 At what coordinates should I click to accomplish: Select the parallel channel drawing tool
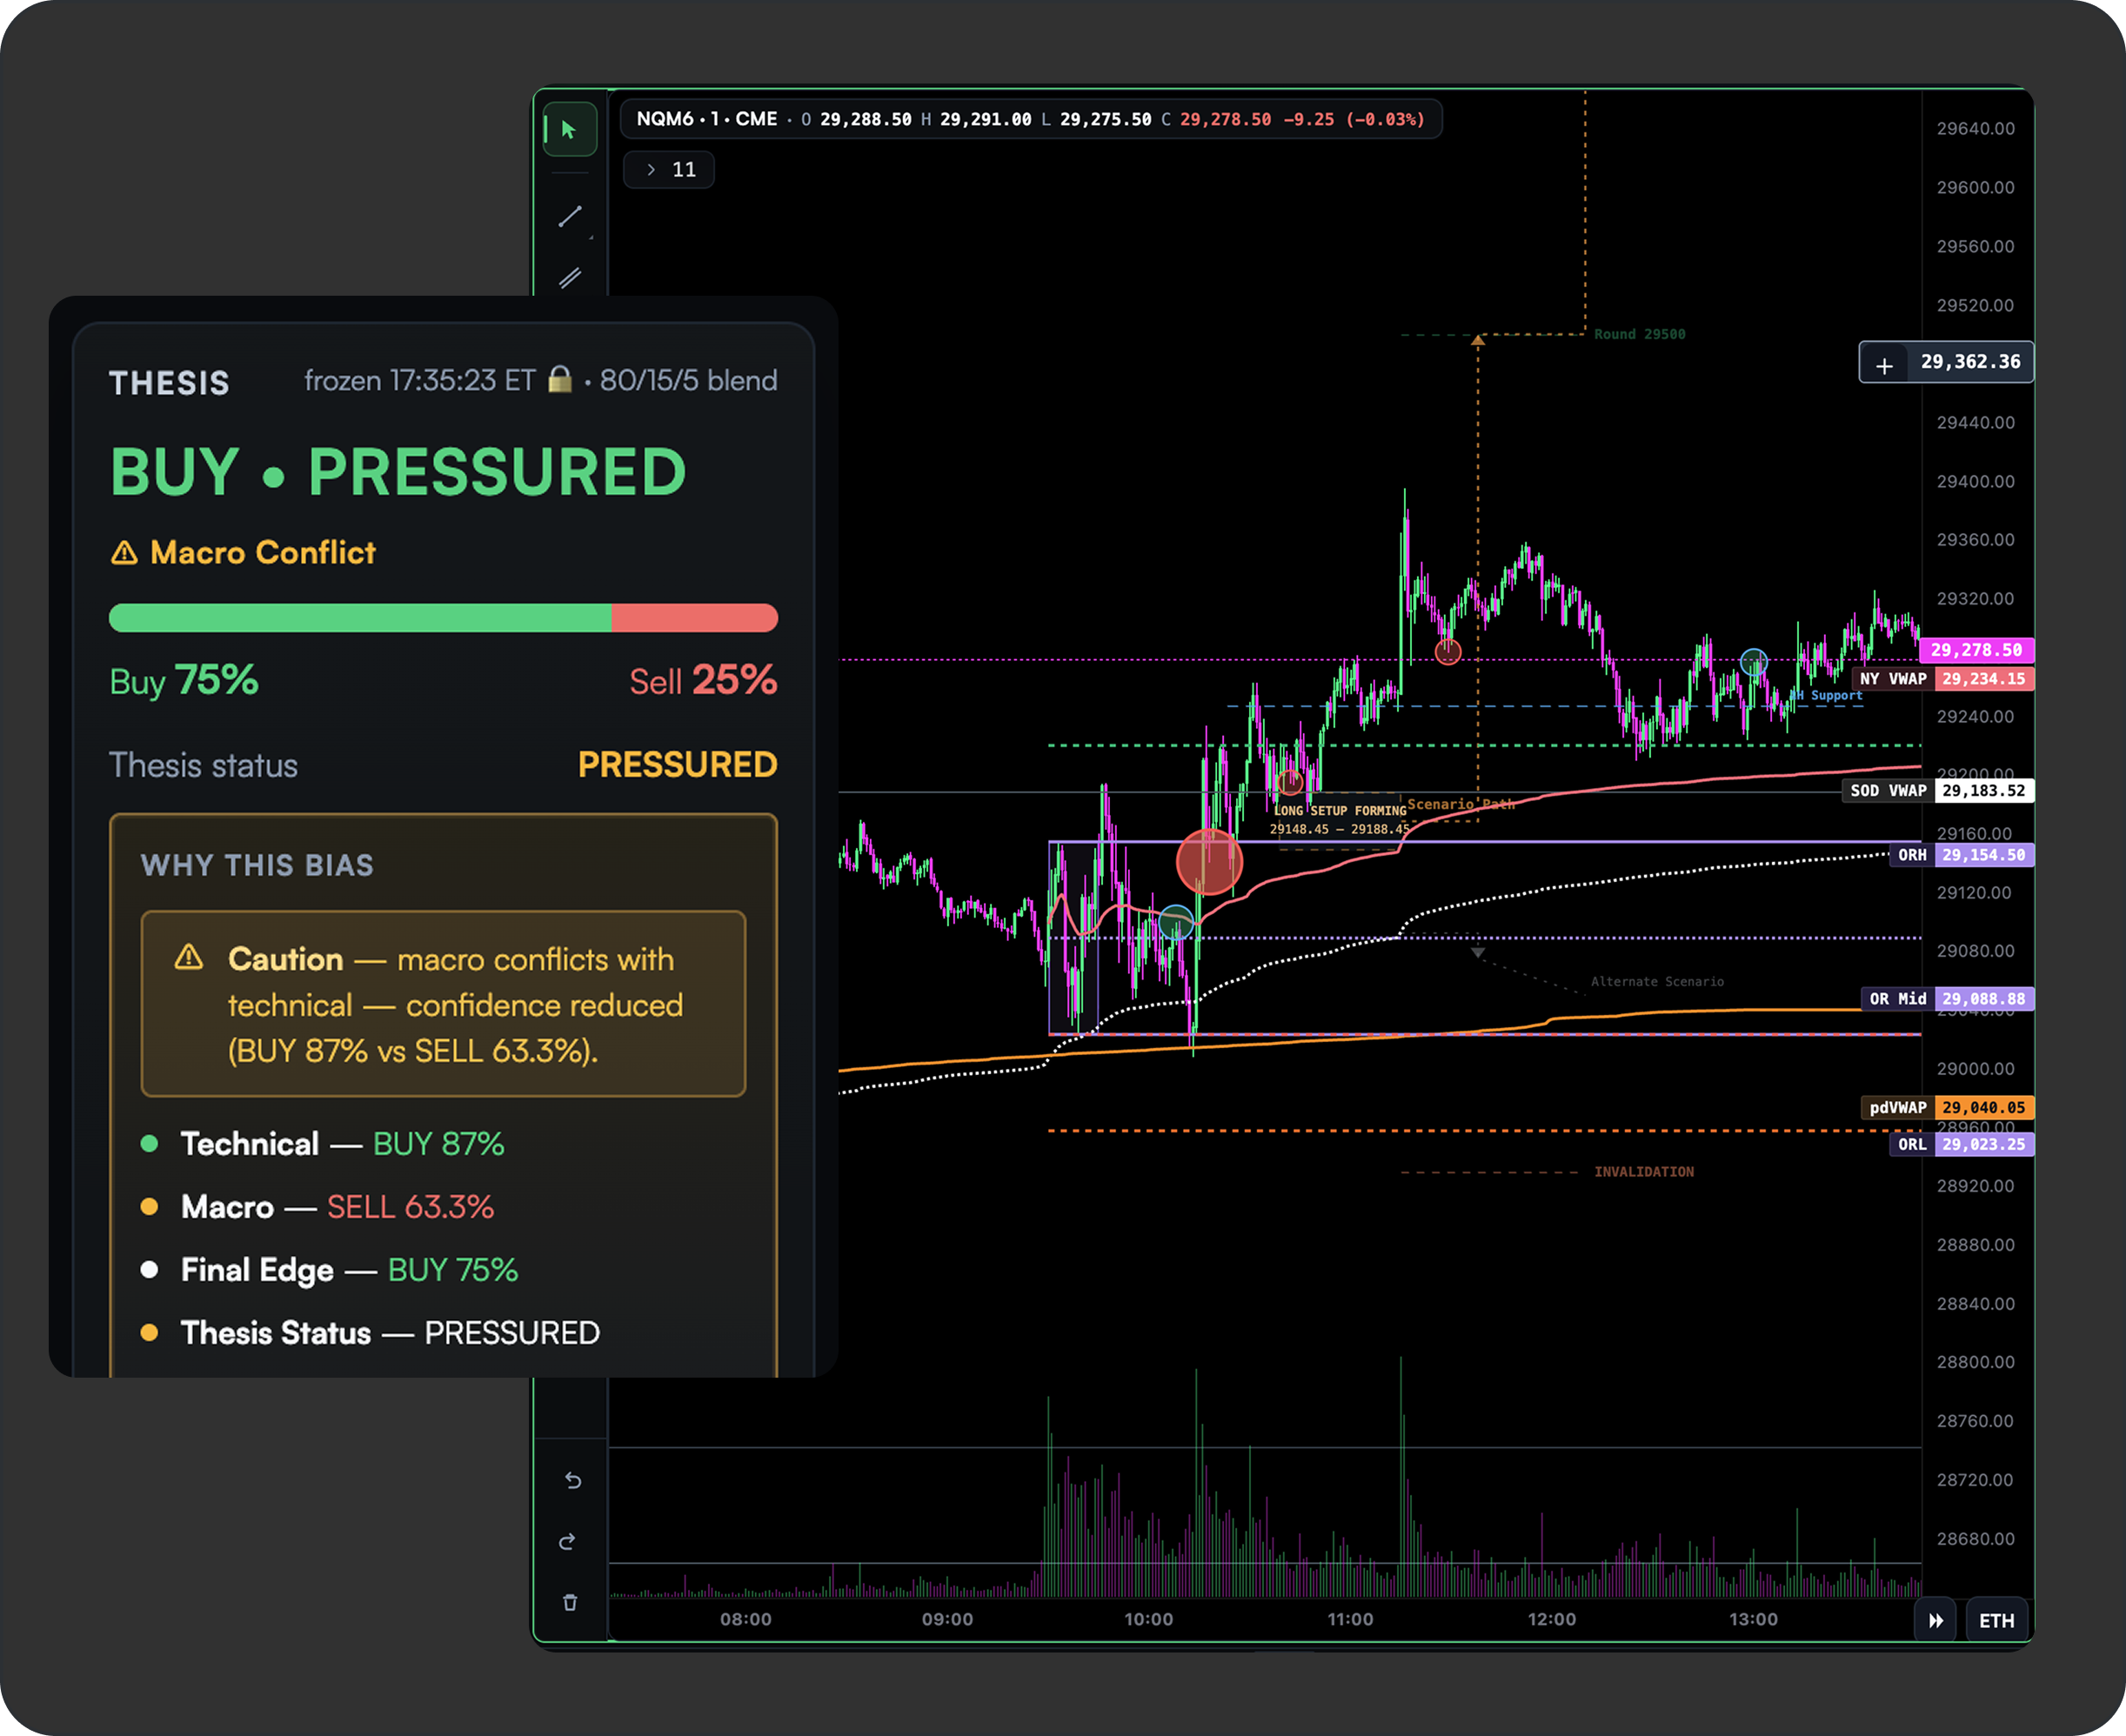(x=570, y=278)
